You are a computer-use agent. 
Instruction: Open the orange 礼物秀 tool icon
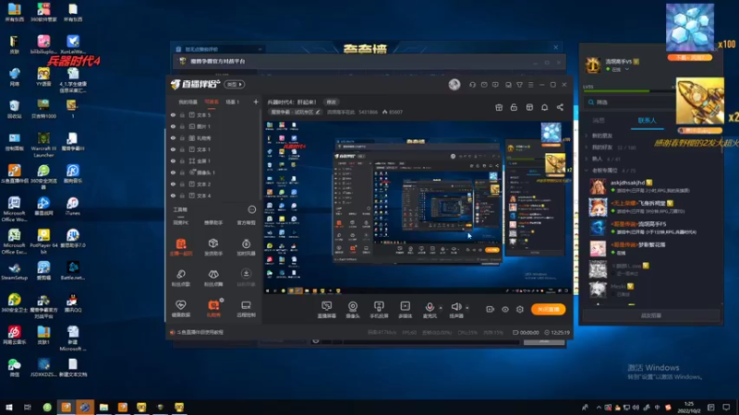(x=213, y=308)
